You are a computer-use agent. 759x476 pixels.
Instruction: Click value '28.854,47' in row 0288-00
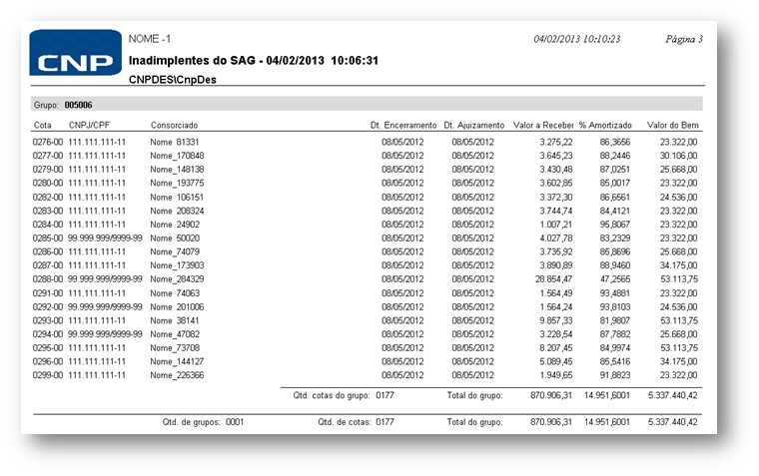553,279
